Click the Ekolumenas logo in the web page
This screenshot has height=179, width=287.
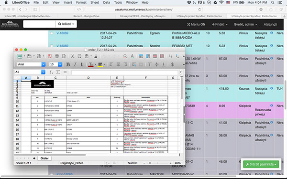(10, 24)
